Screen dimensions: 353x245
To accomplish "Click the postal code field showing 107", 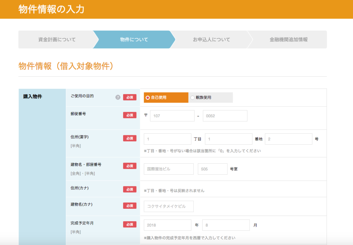I will 172,116.
